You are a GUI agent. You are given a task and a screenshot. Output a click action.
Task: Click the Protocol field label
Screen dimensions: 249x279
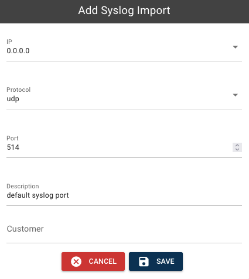(19, 89)
